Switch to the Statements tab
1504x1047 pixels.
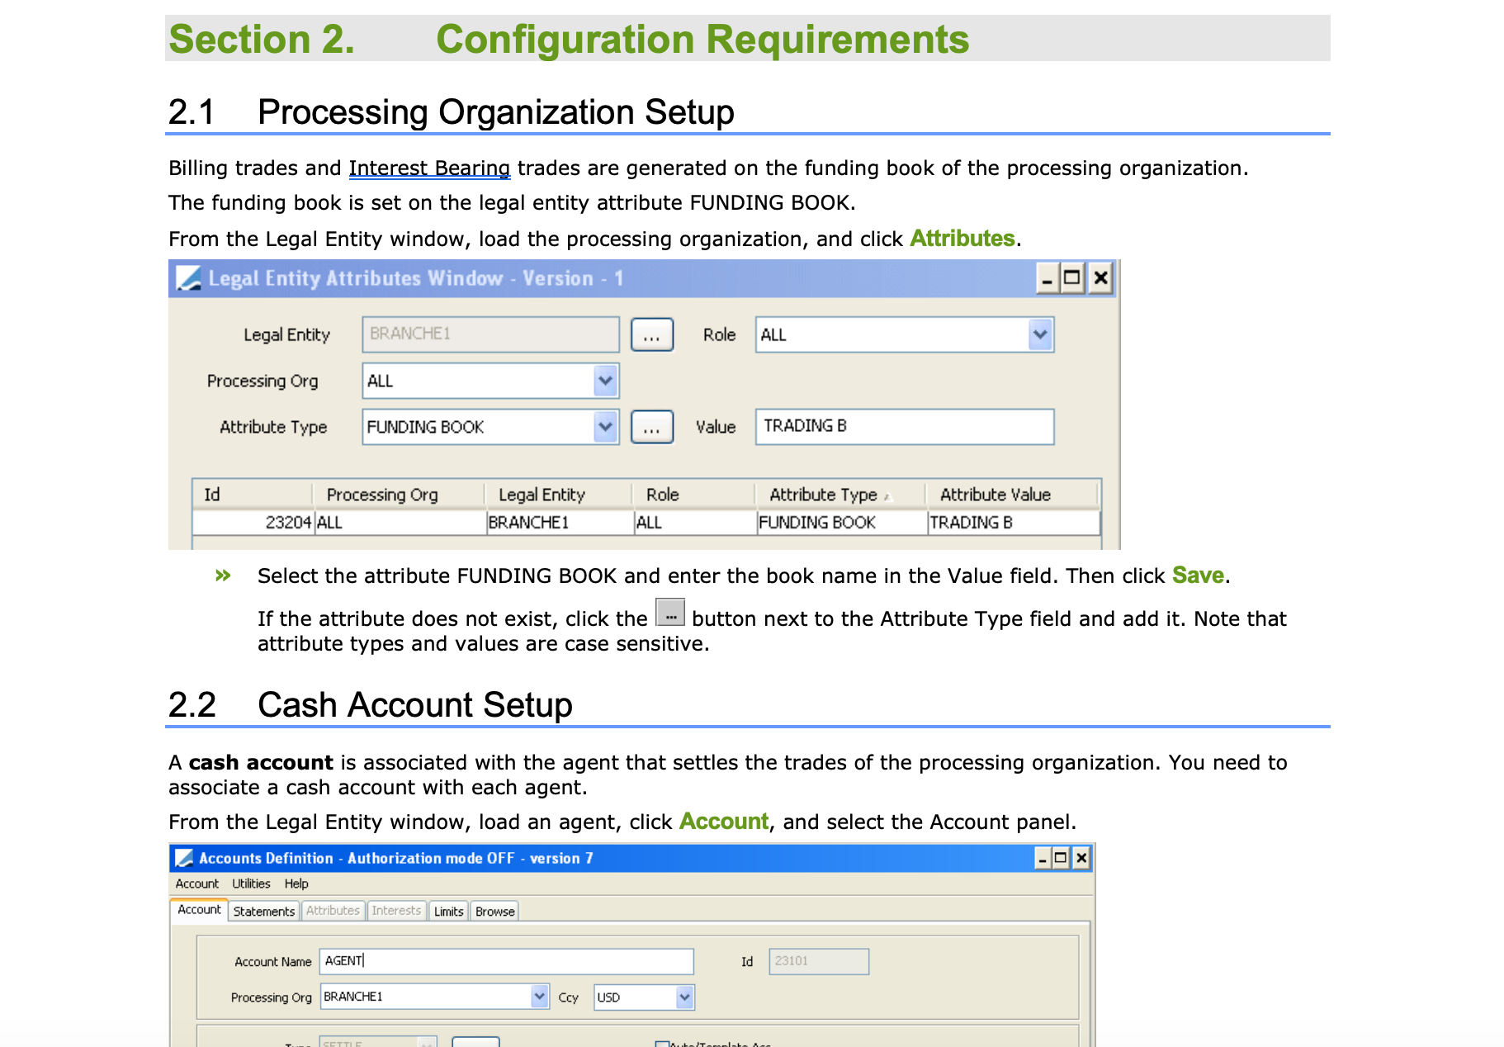pos(264,912)
